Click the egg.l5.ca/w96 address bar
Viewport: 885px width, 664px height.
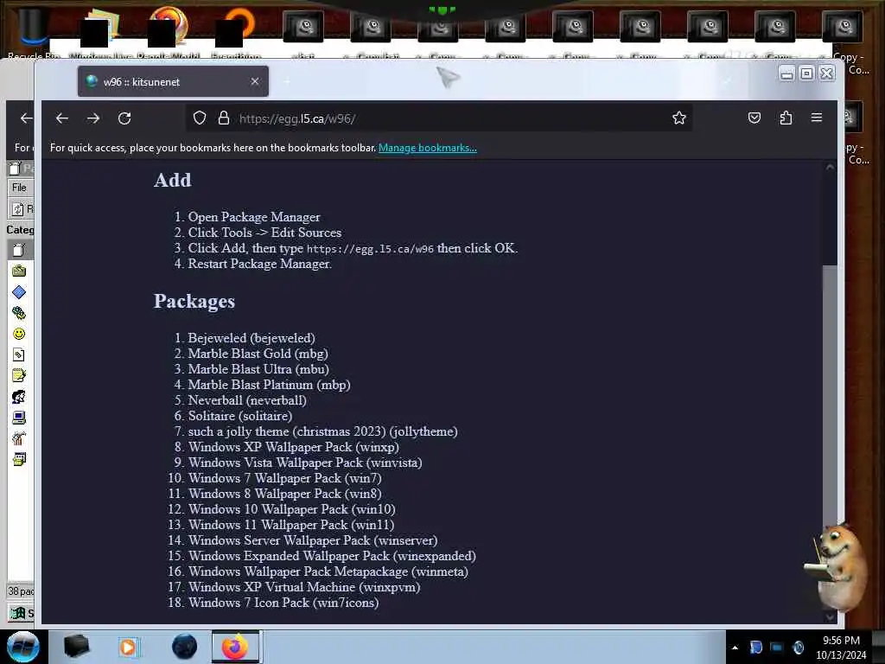pyautogui.click(x=439, y=118)
